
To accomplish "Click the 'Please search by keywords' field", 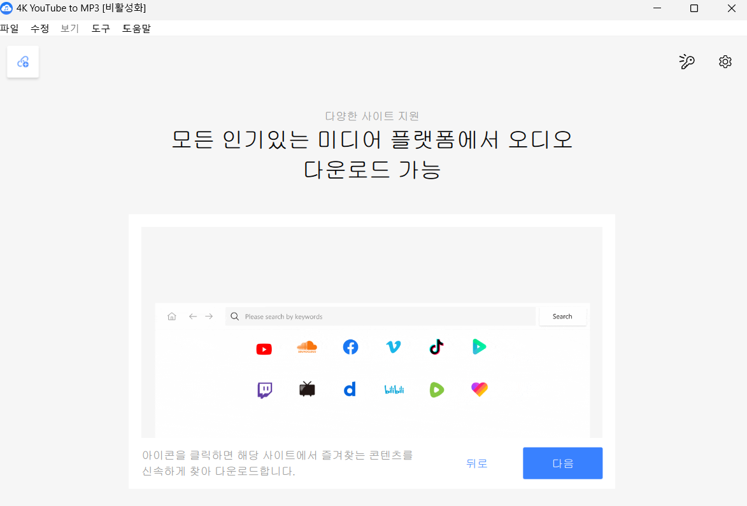I will [x=380, y=317].
